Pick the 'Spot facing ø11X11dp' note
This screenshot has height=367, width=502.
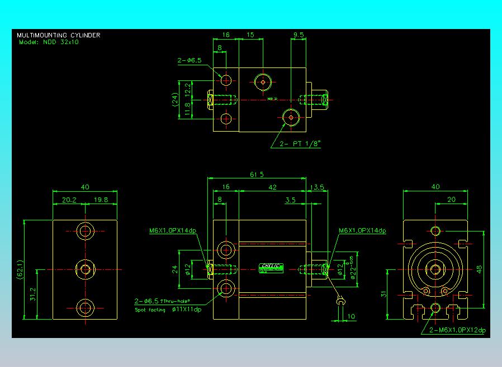point(168,310)
